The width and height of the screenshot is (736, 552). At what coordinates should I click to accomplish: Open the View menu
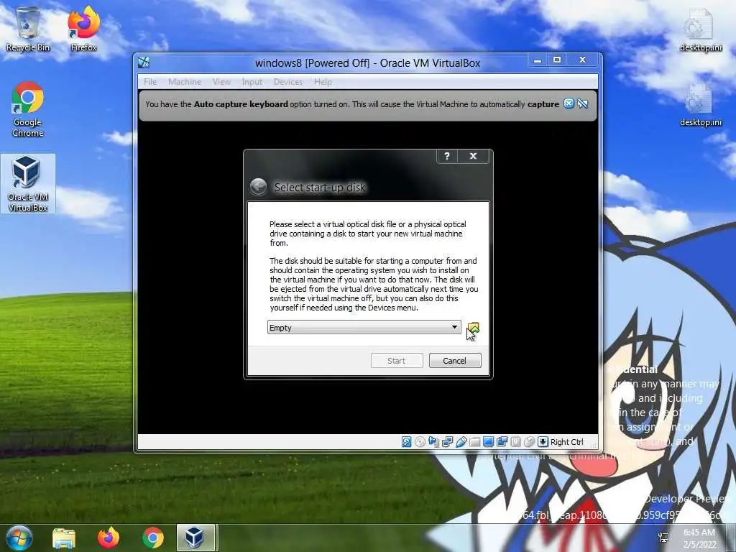pyautogui.click(x=221, y=82)
